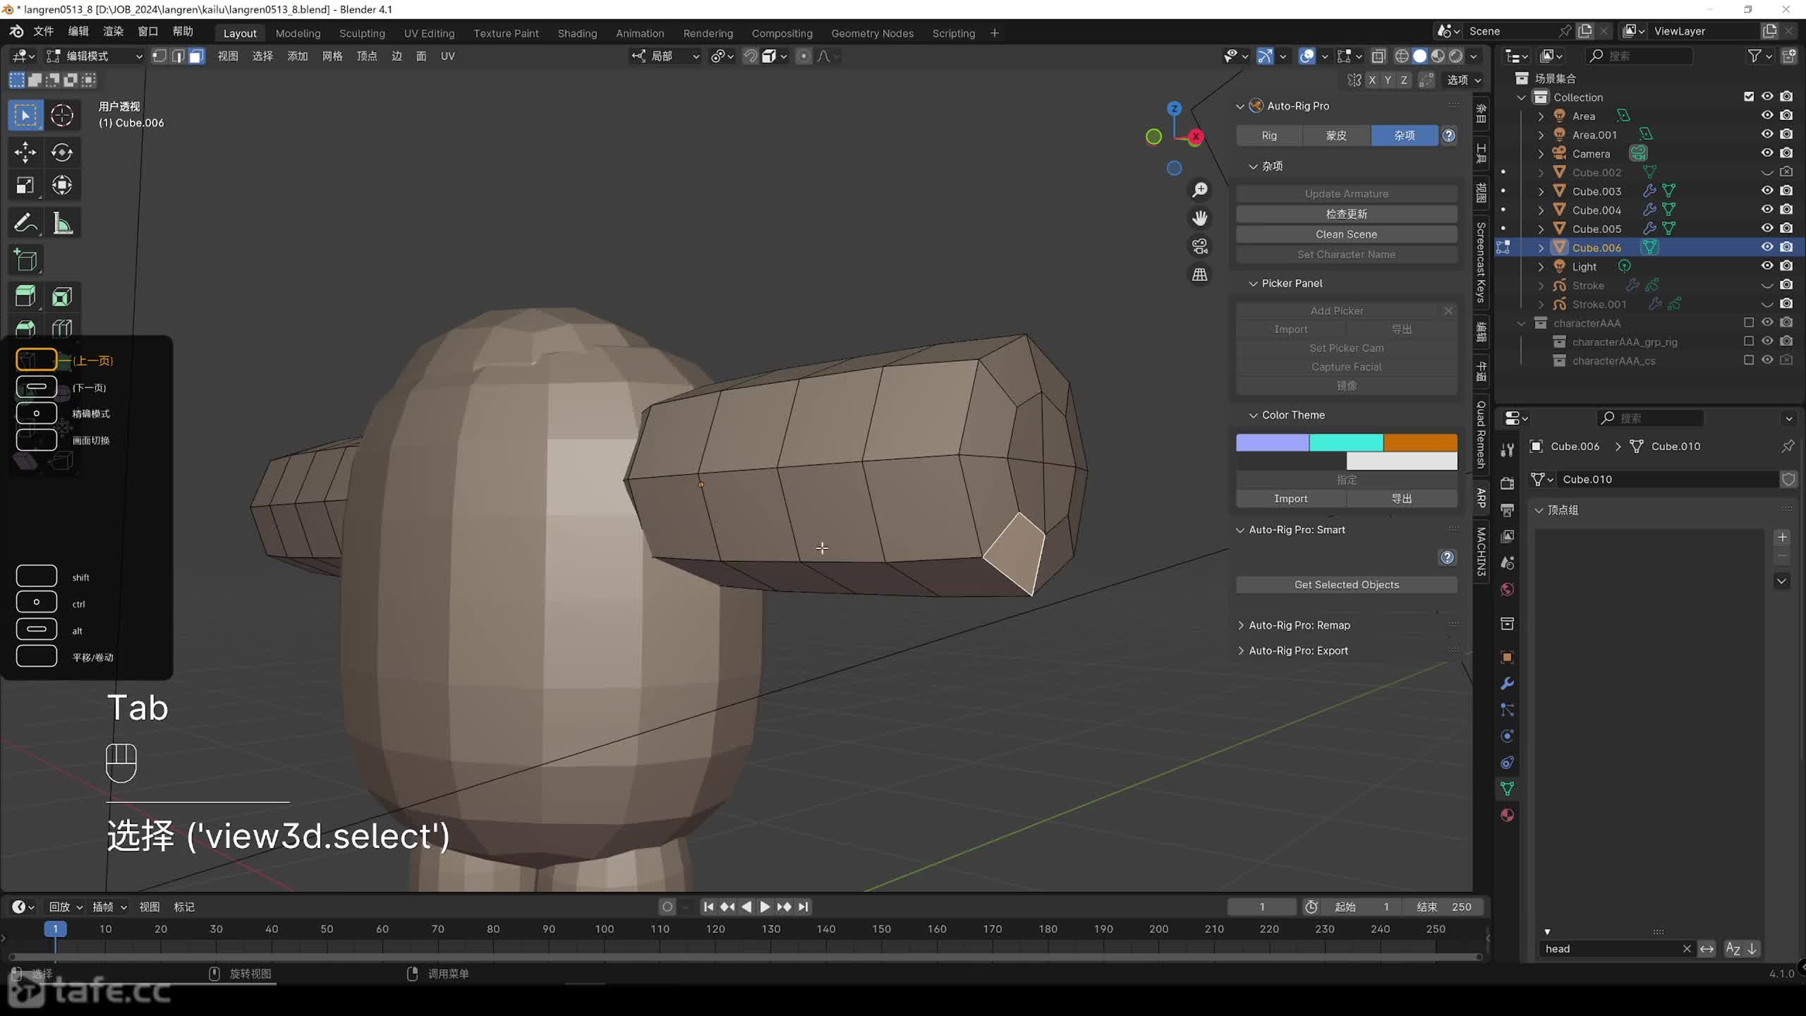Screen dimensions: 1806x1016
Task: Click the orange color theme swatch
Action: tap(1420, 442)
